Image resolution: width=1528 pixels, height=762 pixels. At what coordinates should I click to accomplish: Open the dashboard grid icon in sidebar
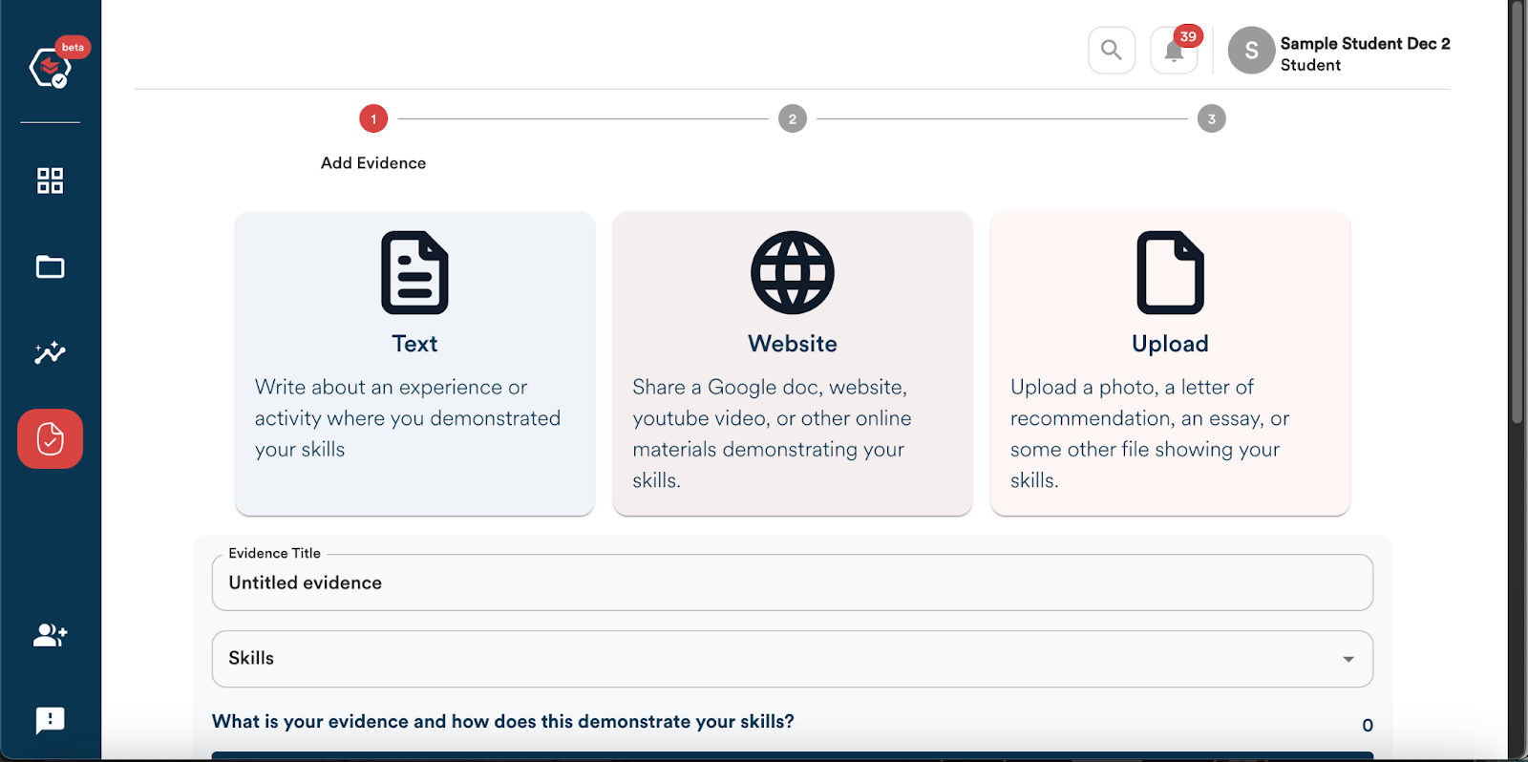(x=50, y=180)
